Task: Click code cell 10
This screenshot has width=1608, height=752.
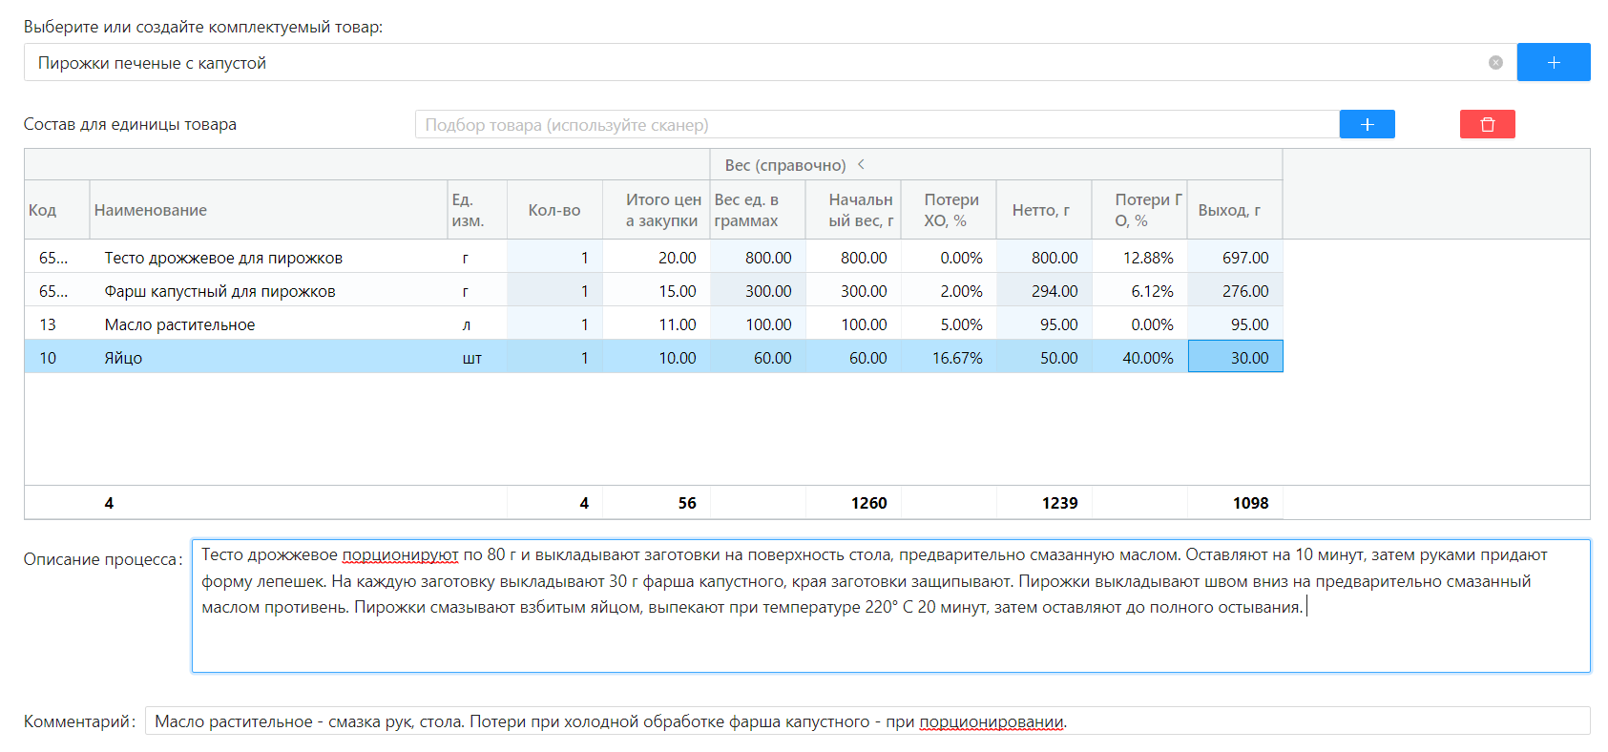Action: pos(56,358)
